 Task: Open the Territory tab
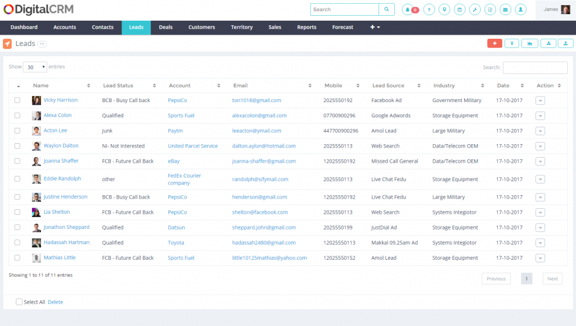[242, 27]
